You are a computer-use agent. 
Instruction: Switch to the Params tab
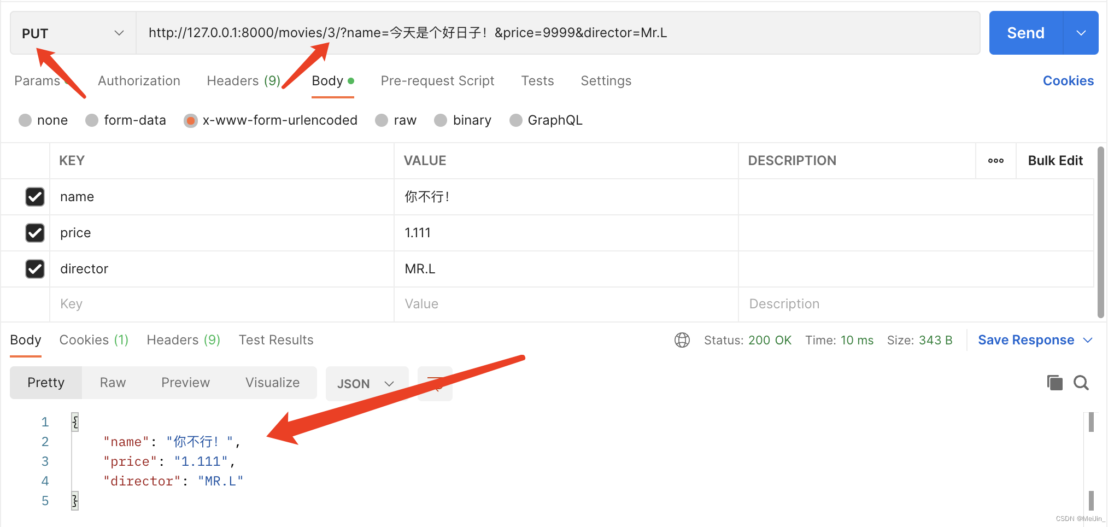pyautogui.click(x=37, y=81)
